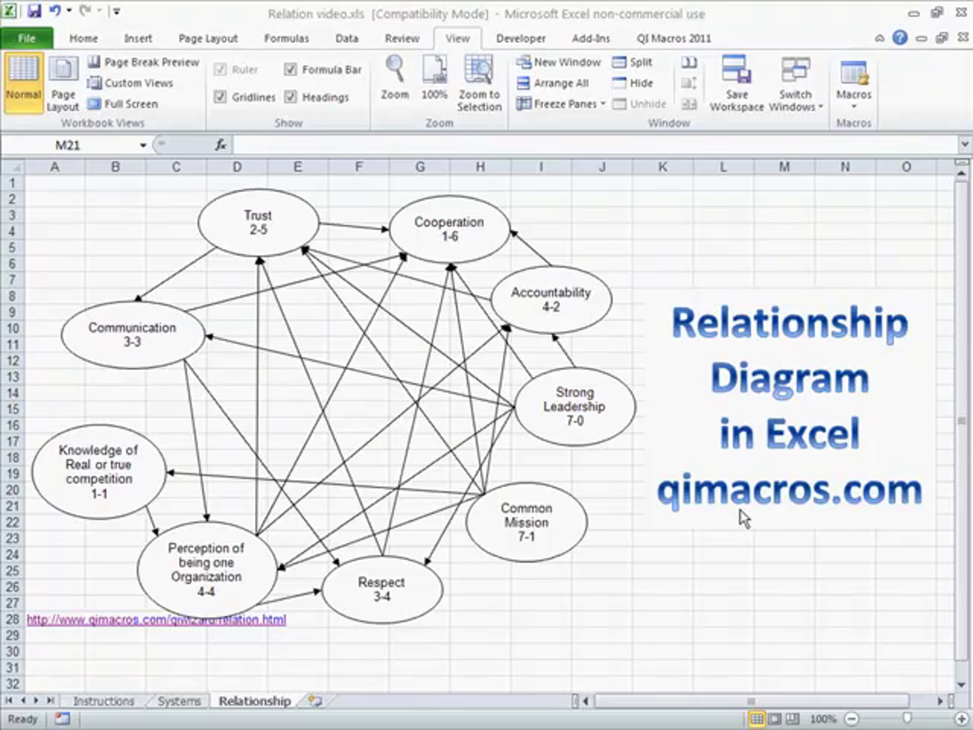Image resolution: width=973 pixels, height=730 pixels.
Task: Click Zoom to Selection icon
Action: click(x=478, y=69)
